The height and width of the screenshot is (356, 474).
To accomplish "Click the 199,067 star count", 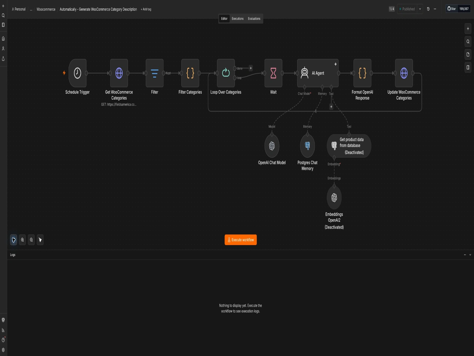I will pos(464,9).
